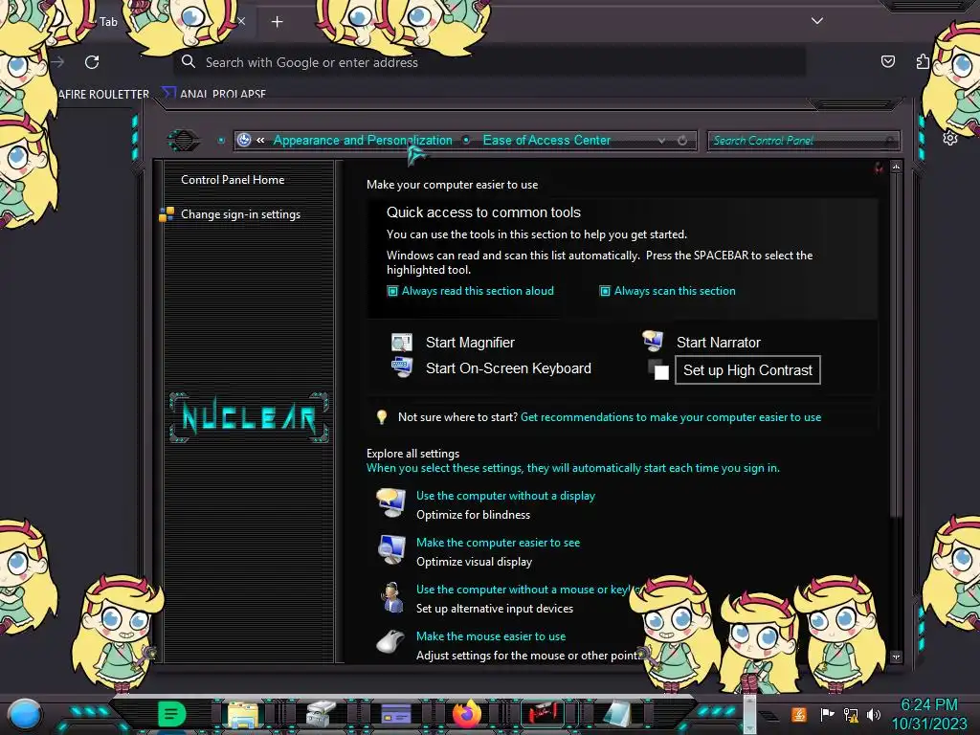
Task: Click the taskbar clock showing 6:24 PM
Action: coord(929,714)
